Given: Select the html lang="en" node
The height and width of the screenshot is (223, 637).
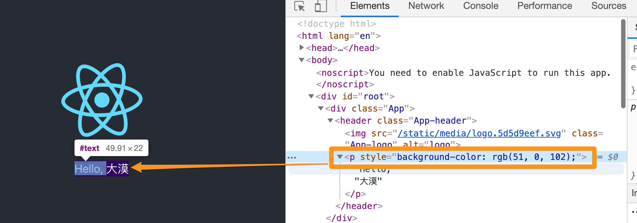Looking at the screenshot, I should coord(339,36).
